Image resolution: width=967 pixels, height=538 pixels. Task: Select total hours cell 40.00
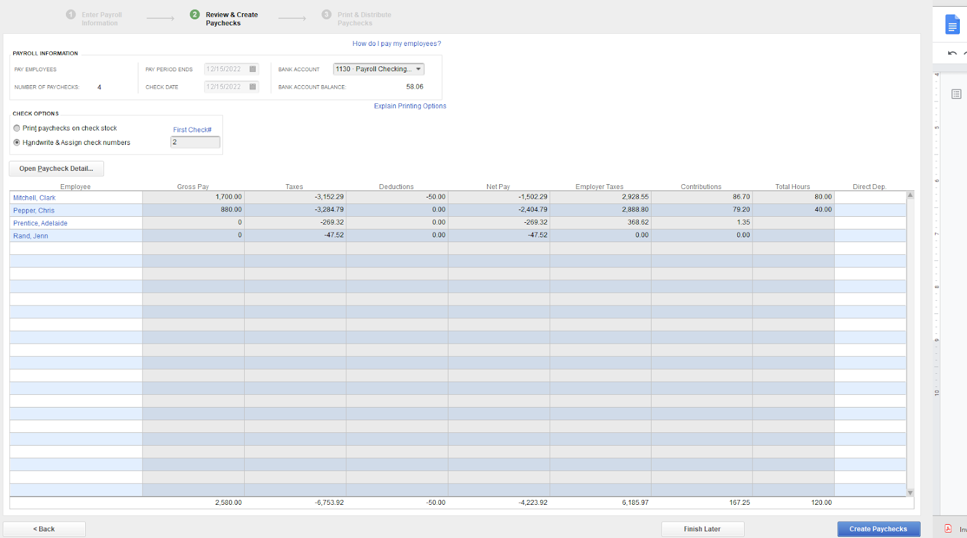pyautogui.click(x=794, y=210)
